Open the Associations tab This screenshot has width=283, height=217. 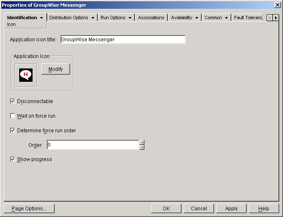[x=151, y=18]
